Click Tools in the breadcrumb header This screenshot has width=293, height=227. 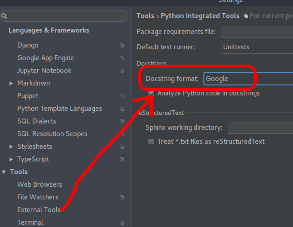coord(145,16)
